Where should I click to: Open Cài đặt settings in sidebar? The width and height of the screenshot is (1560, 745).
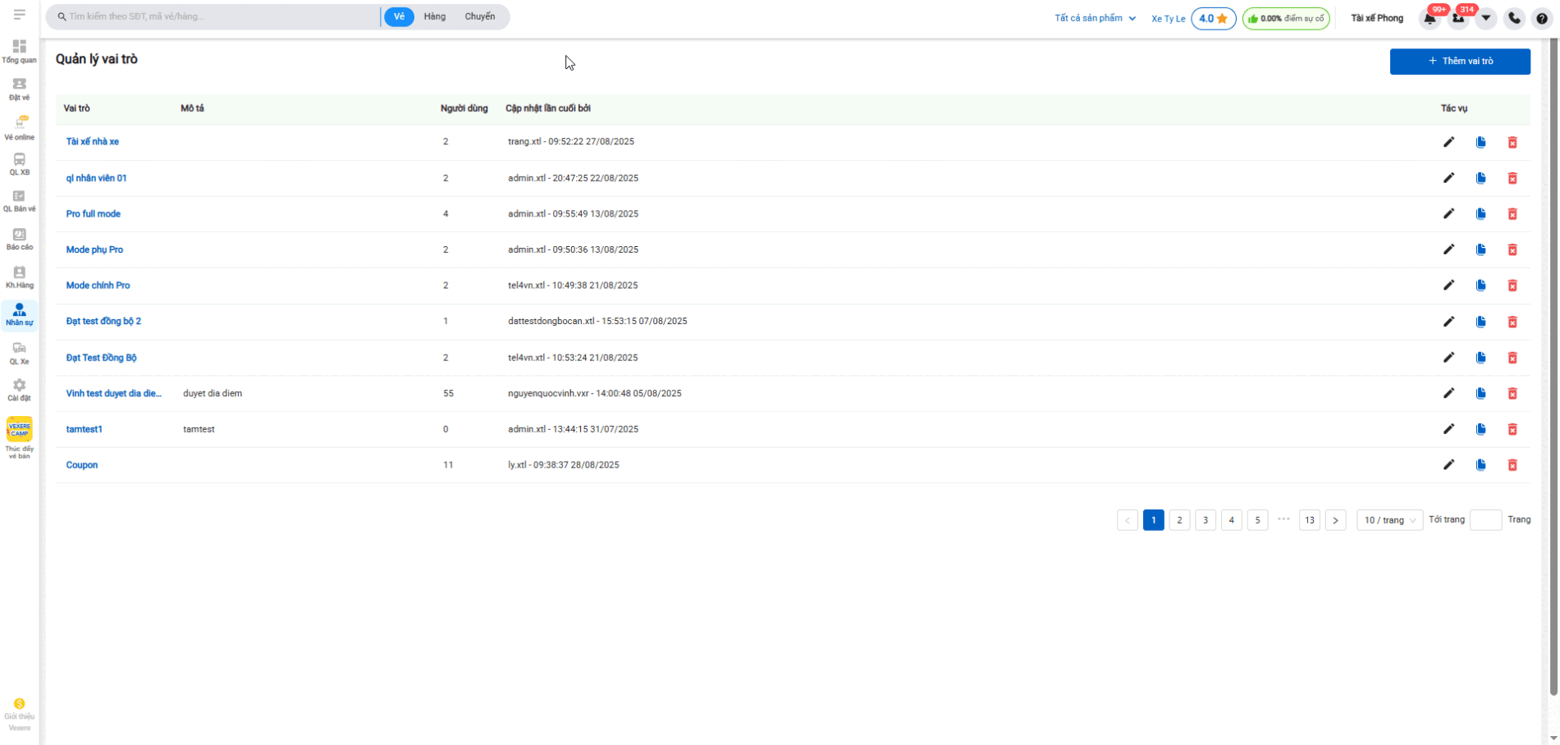pos(19,390)
